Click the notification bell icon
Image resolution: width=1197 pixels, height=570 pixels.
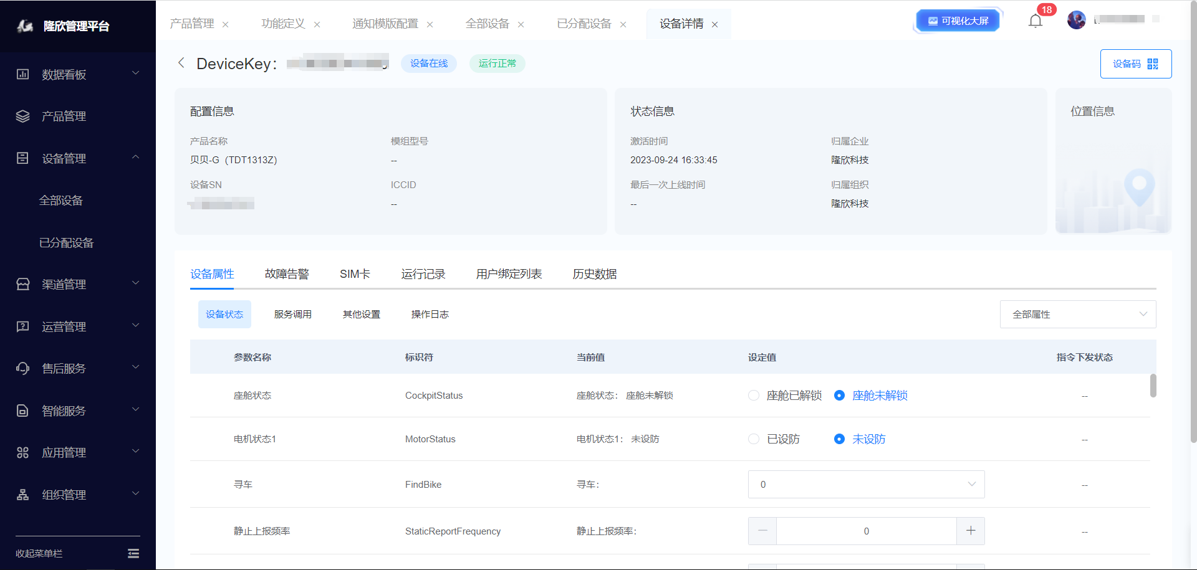coord(1035,21)
